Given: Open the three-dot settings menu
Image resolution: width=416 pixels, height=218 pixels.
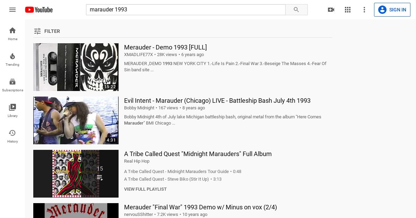Looking at the screenshot, I should tap(364, 10).
